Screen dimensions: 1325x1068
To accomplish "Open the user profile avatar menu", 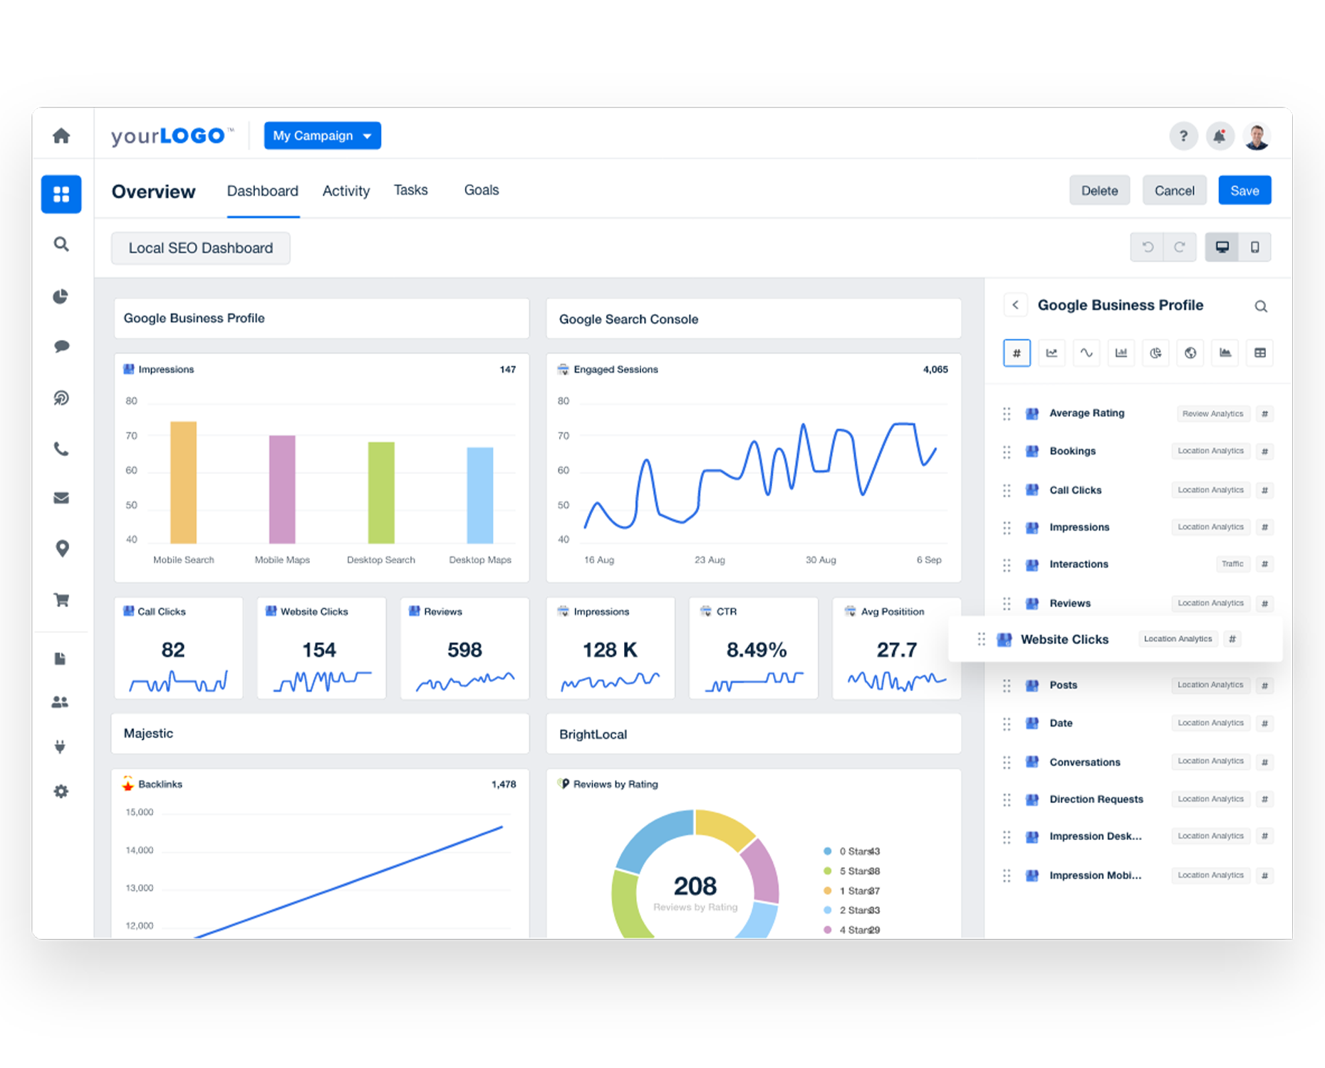I will tap(1257, 135).
